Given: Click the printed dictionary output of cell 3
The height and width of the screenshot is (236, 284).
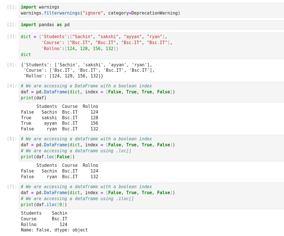Looking at the screenshot, I should (x=88, y=70).
